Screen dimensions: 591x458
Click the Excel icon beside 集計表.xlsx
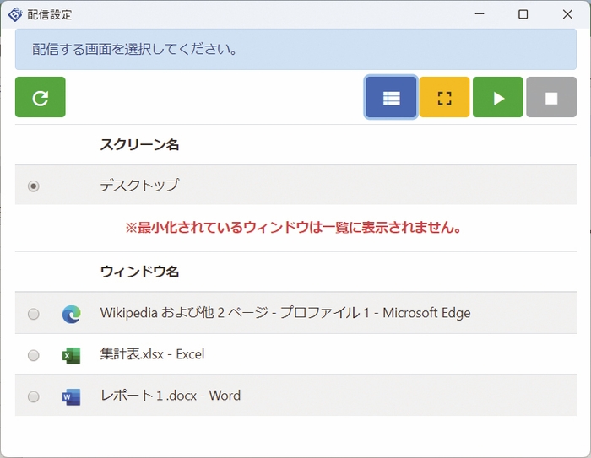tap(71, 355)
